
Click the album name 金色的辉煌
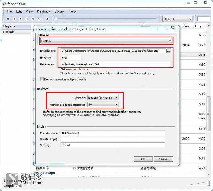[148, 168]
